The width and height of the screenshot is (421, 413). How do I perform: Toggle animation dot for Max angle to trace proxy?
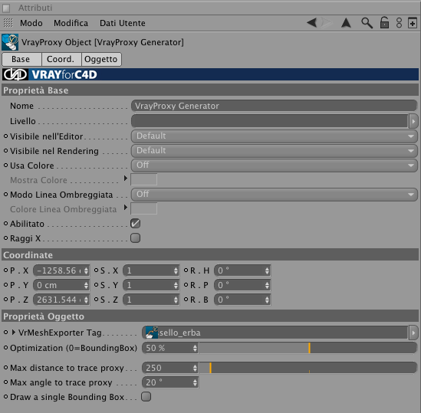(5, 382)
